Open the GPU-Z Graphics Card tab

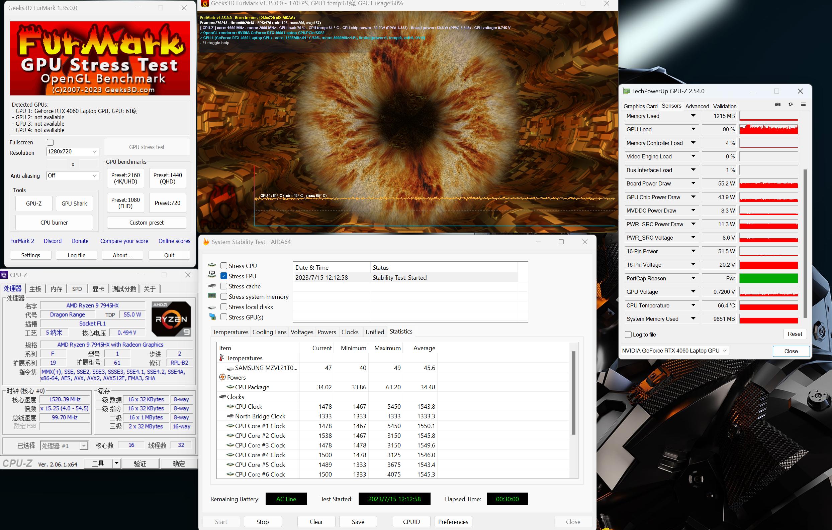(x=640, y=106)
